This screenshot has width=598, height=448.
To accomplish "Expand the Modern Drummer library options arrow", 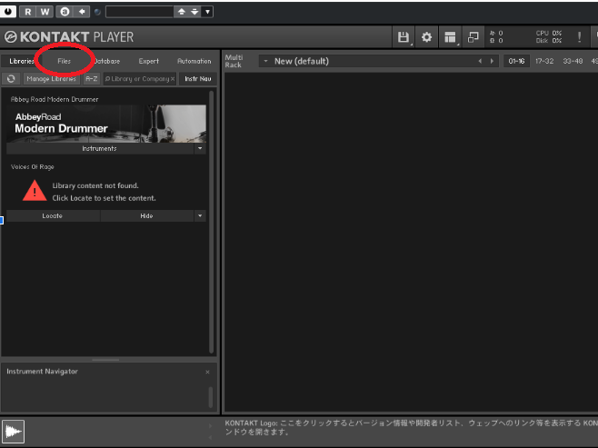I will [x=200, y=148].
